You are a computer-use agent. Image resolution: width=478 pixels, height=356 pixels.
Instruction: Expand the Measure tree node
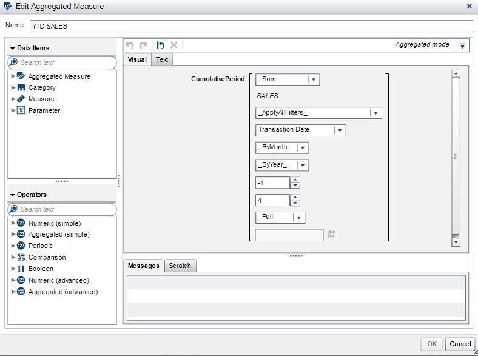tap(13, 99)
